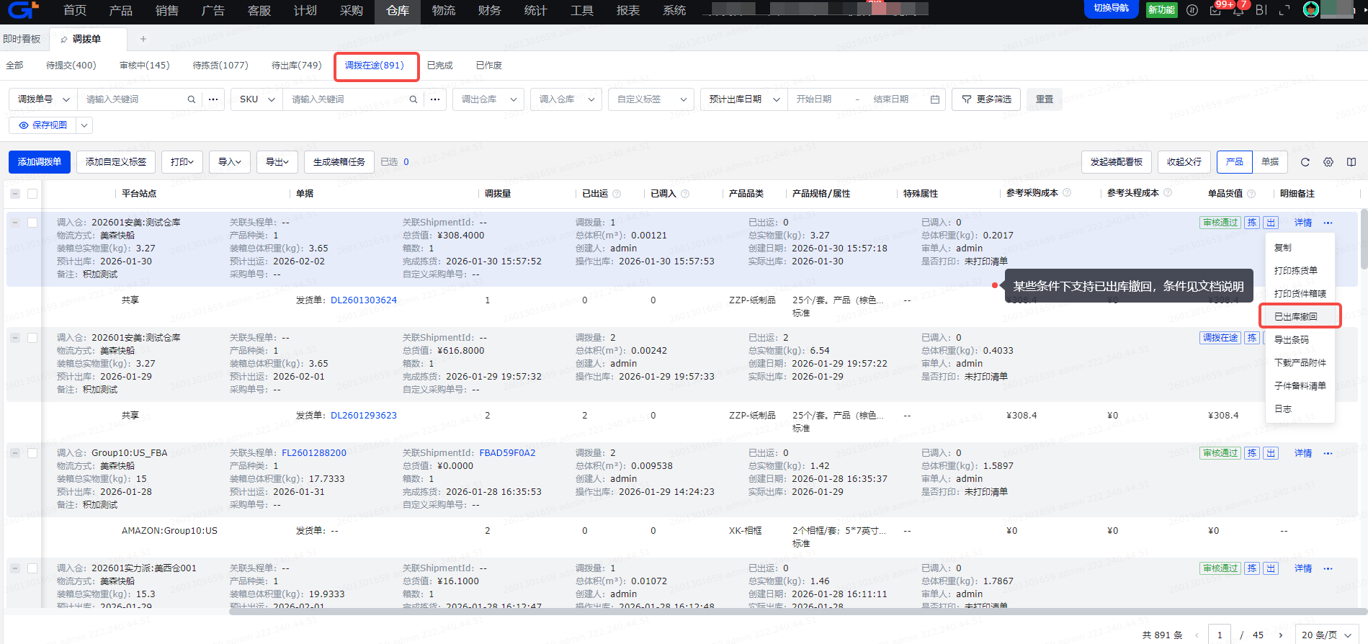Click search magnifier in 调拨单号 keyword field
This screenshot has width=1368, height=644.
(x=191, y=99)
